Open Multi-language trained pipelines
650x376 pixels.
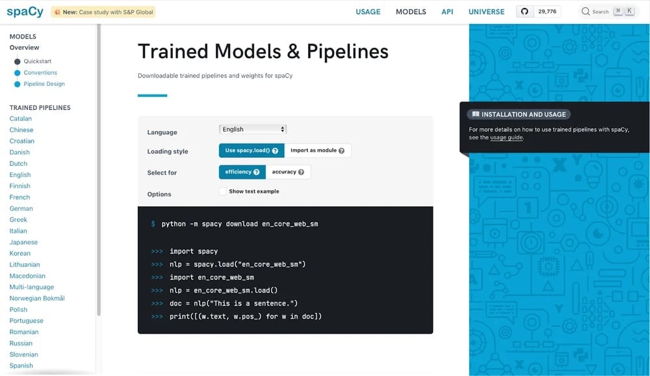[x=31, y=287]
